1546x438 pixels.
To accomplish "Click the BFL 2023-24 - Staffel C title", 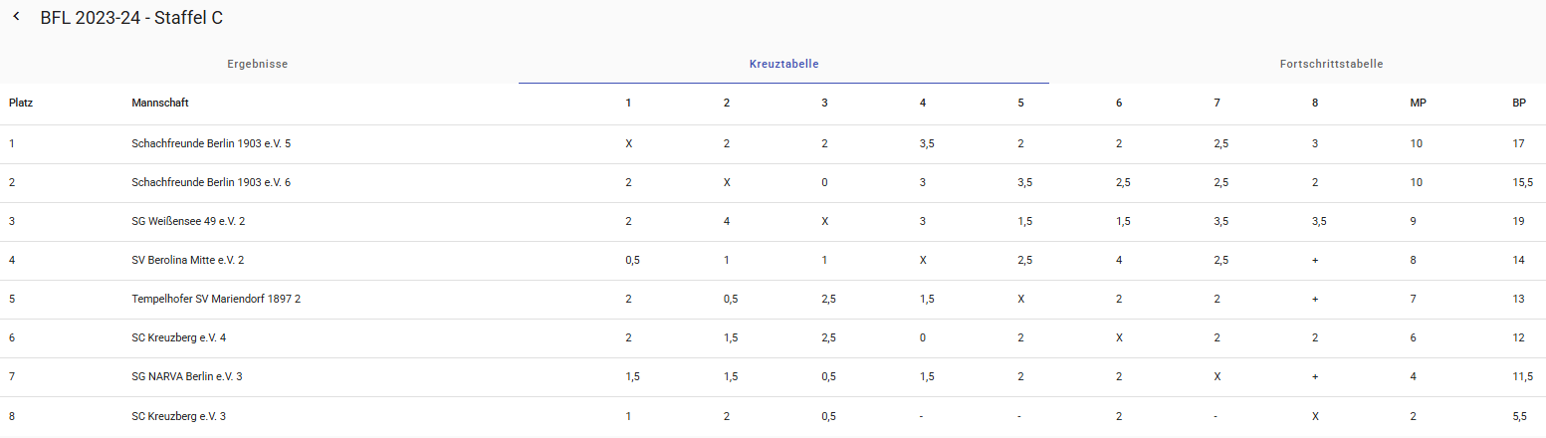I will tap(131, 18).
